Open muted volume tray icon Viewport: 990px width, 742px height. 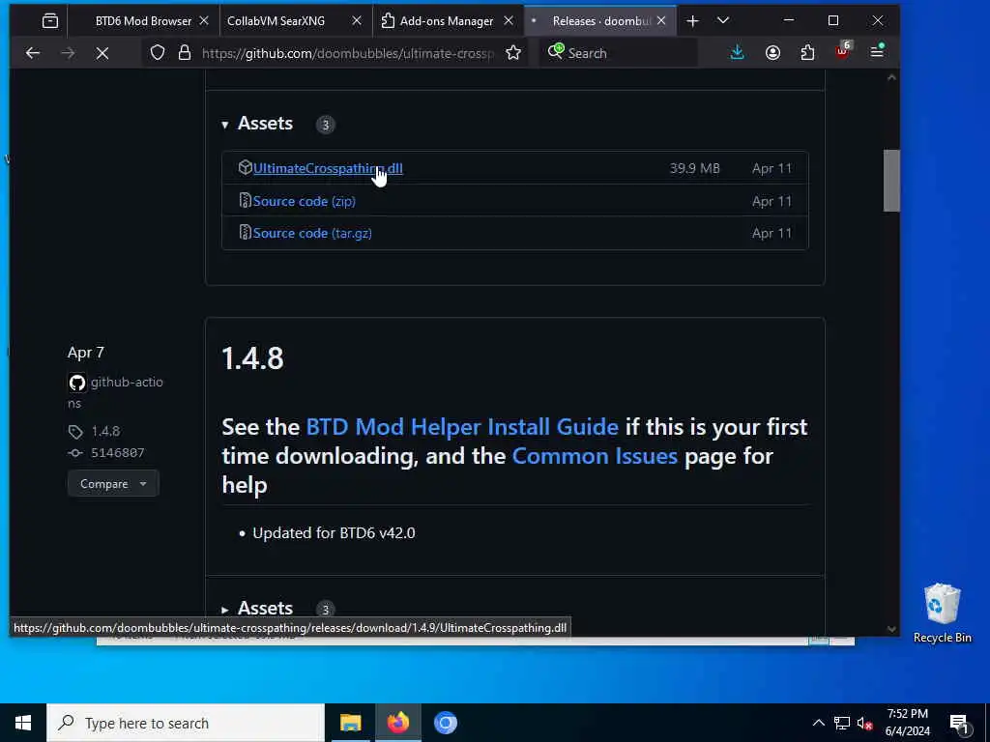pos(864,723)
